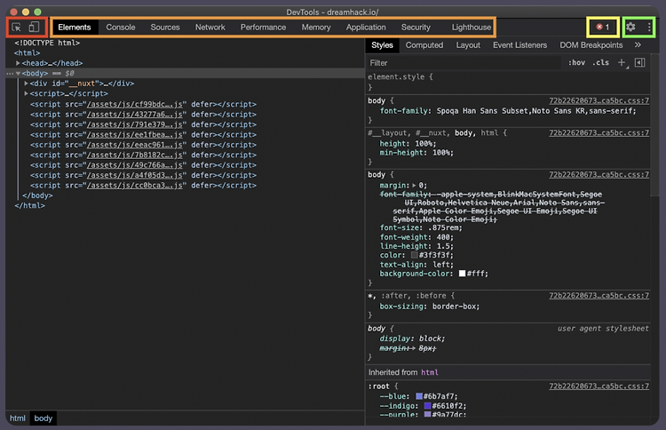Click the min-height 100% declaration
The image size is (666, 430).
[416, 153]
